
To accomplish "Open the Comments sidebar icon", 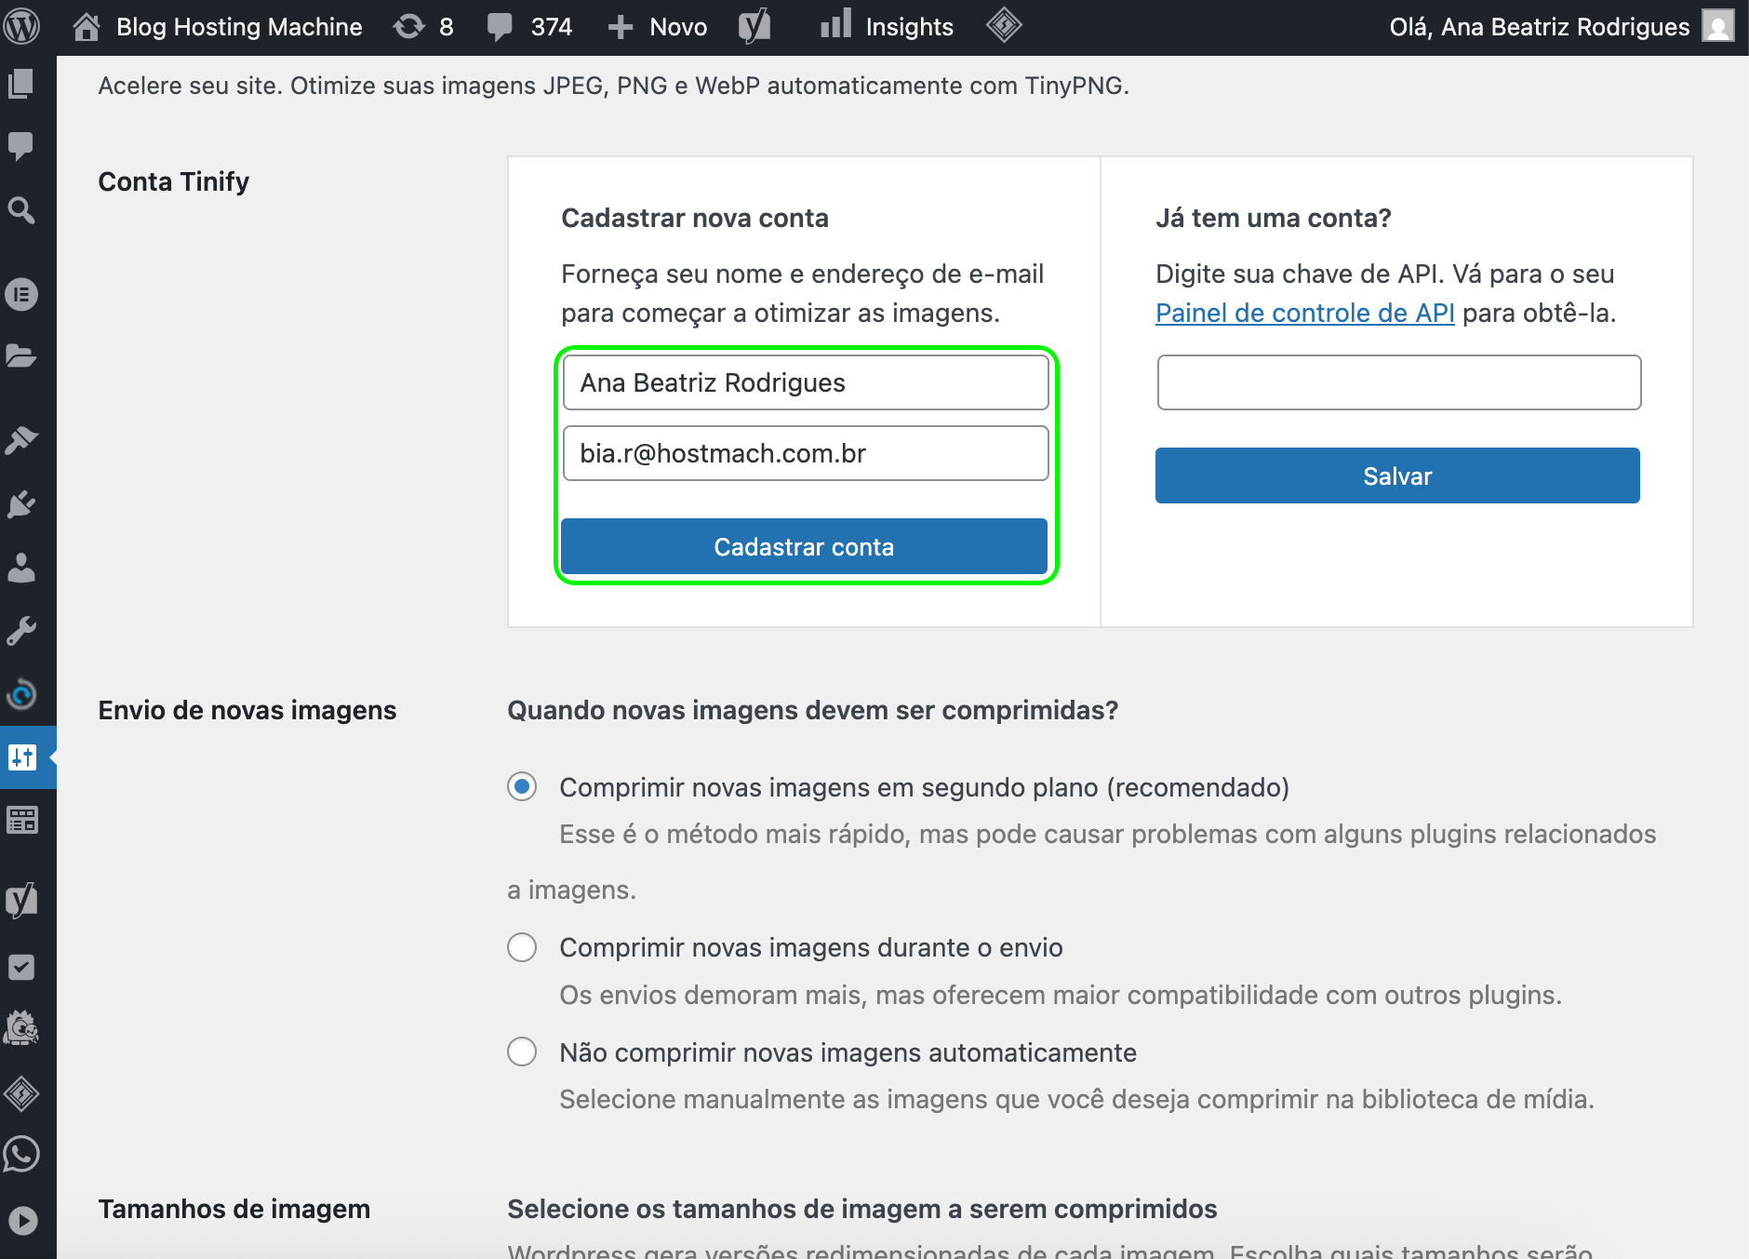I will coord(20,146).
